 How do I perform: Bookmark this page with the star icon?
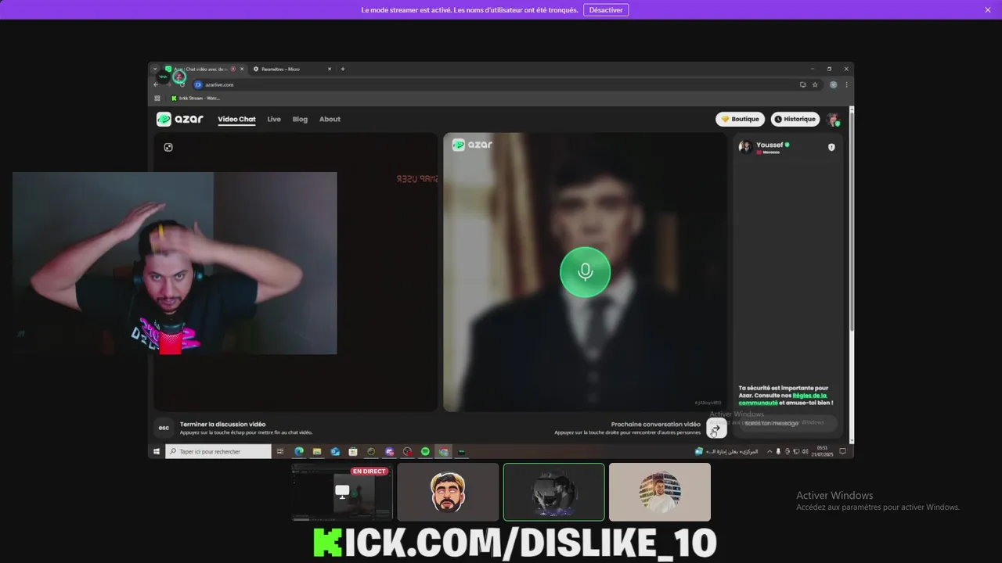pos(815,84)
